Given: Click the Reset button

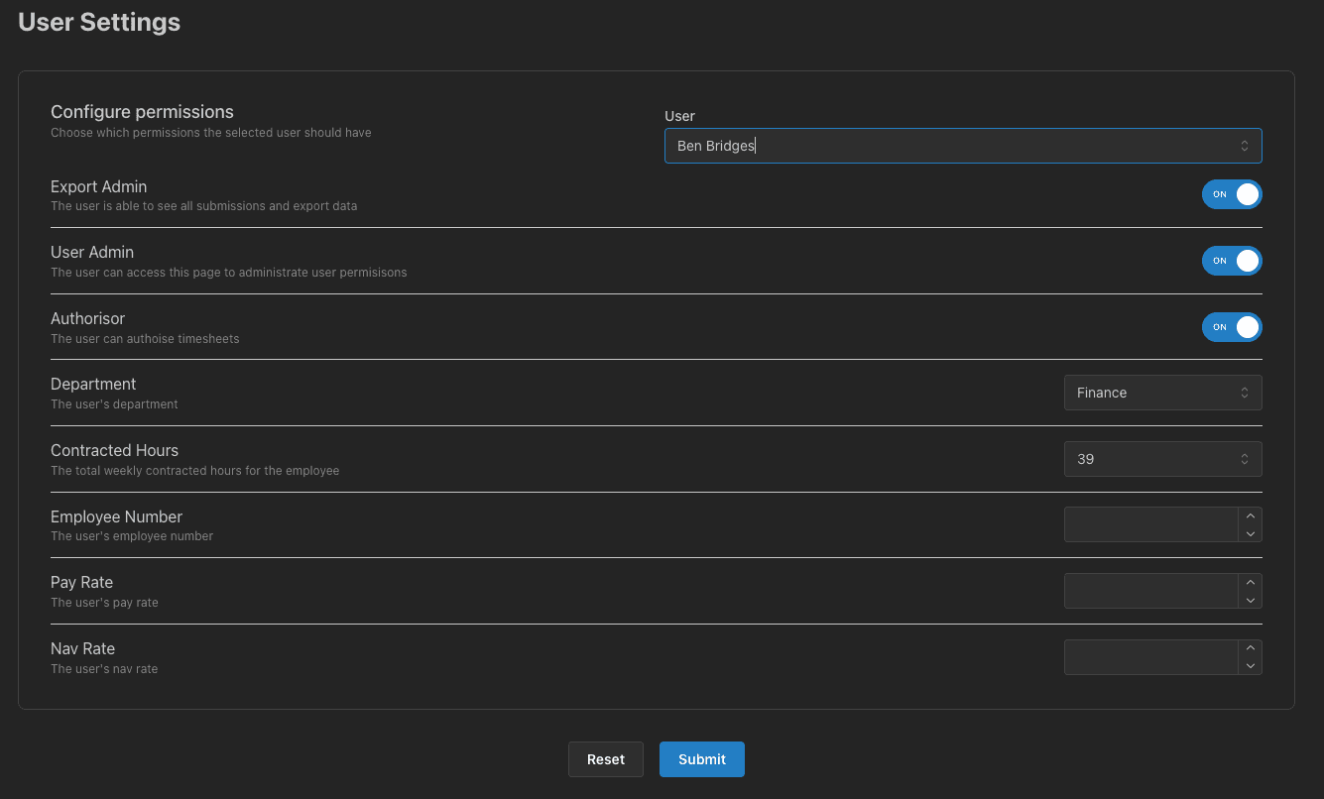Looking at the screenshot, I should pos(605,758).
